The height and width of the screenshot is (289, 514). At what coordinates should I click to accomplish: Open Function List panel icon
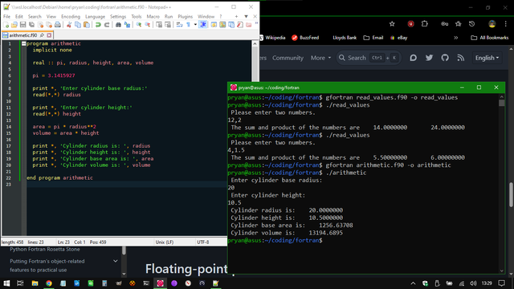(x=240, y=25)
